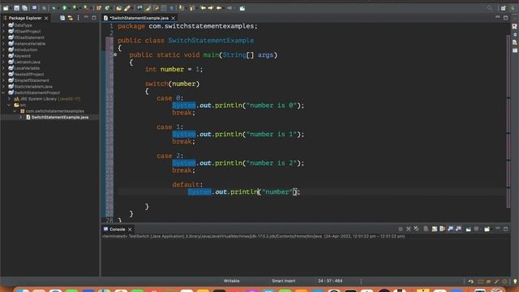Collapse the src folder node
The width and height of the screenshot is (519, 292).
9,105
